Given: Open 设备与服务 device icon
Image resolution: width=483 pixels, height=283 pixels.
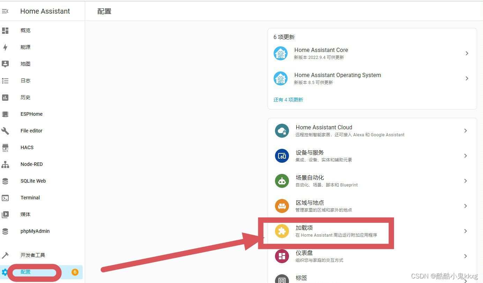Looking at the screenshot, I should 282,156.
